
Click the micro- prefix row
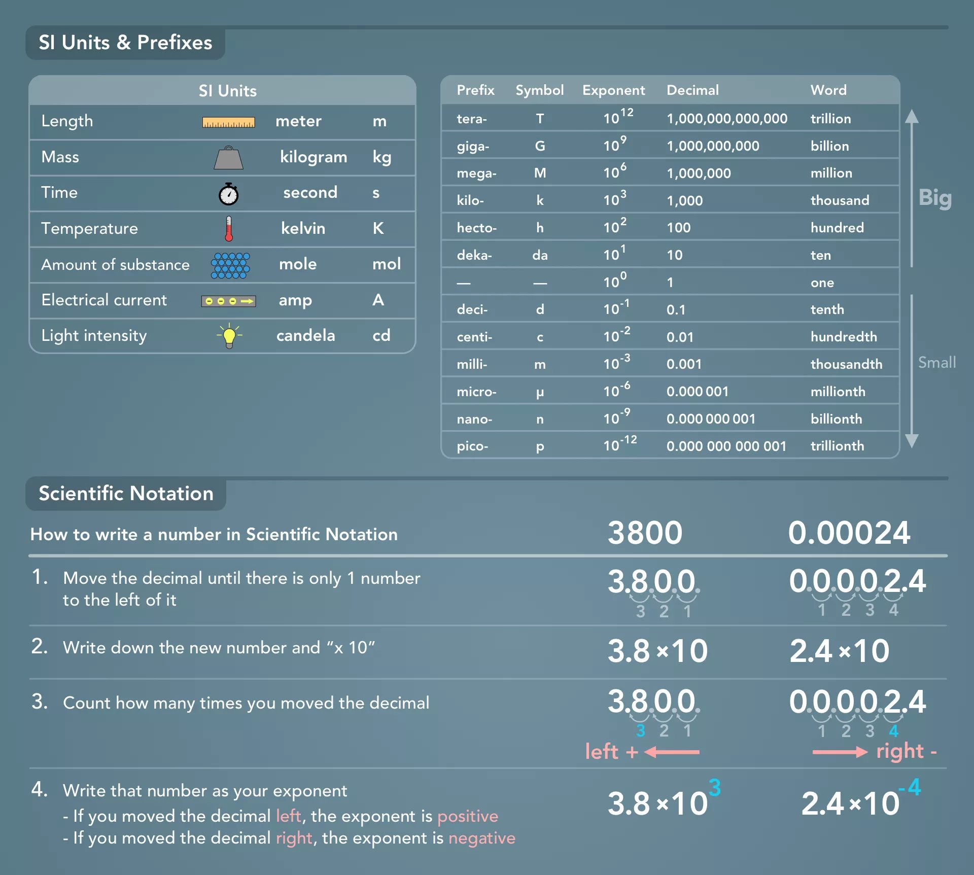477,392
